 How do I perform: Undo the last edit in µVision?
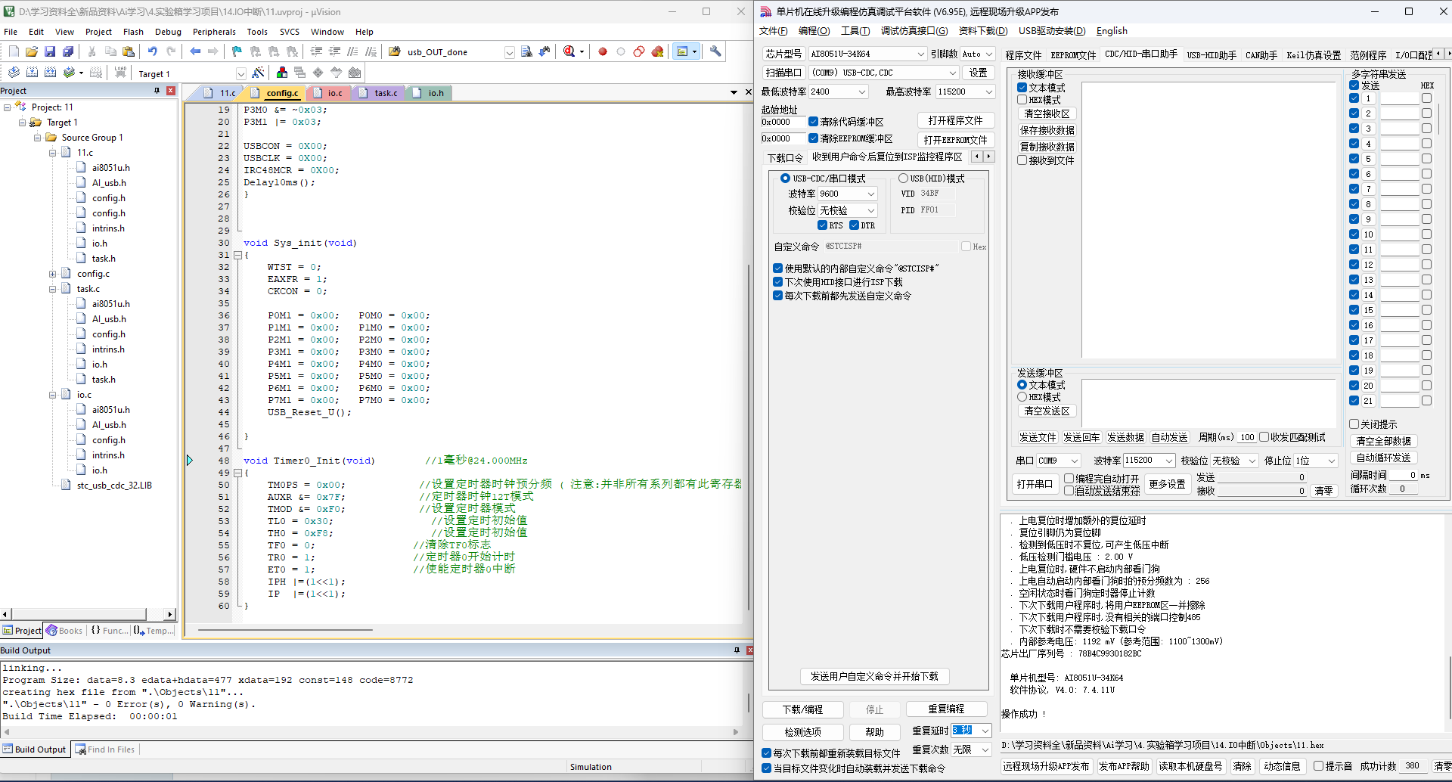(153, 51)
